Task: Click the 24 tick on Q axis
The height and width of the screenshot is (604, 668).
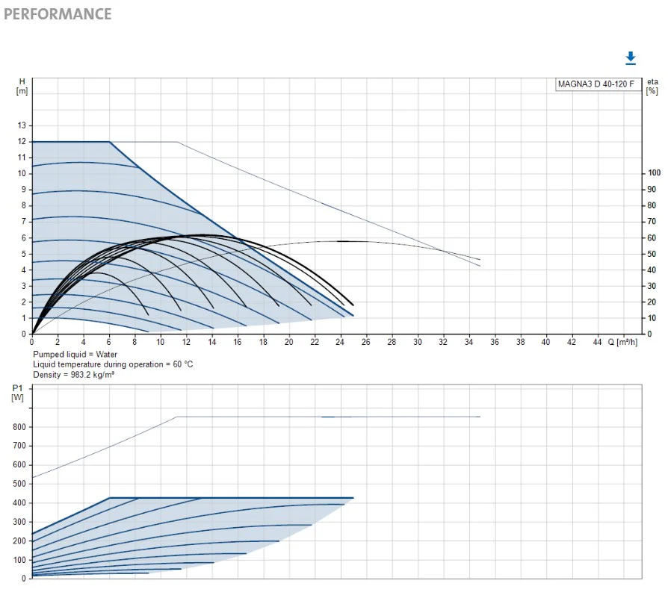Action: 340,342
